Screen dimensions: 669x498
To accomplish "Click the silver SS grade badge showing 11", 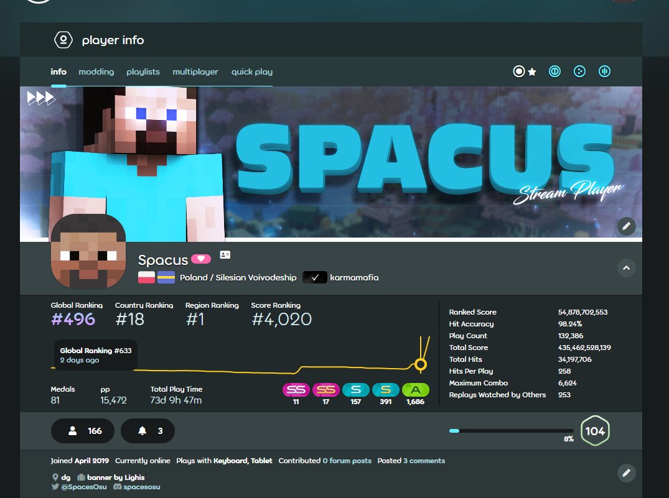I will tap(296, 390).
